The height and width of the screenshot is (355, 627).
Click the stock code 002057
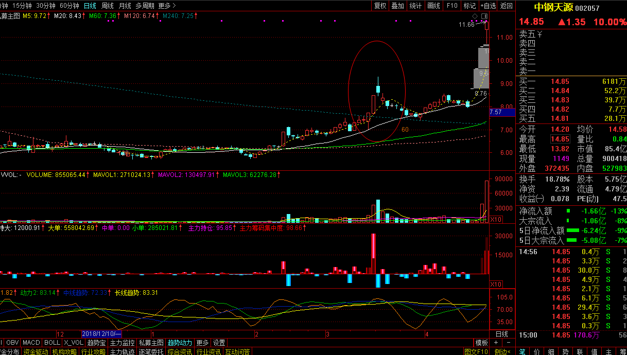[x=587, y=8]
